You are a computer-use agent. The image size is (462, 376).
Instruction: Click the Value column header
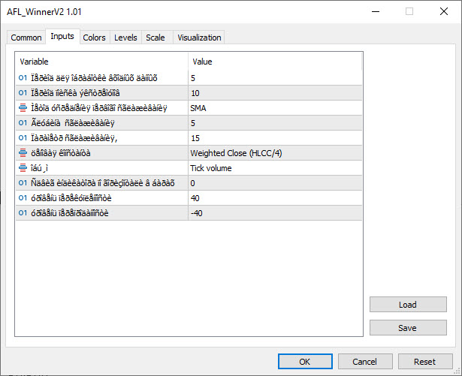click(275, 62)
